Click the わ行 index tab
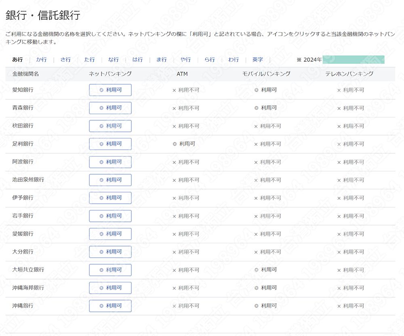Viewport: 404px width, 336px height. pyautogui.click(x=234, y=60)
